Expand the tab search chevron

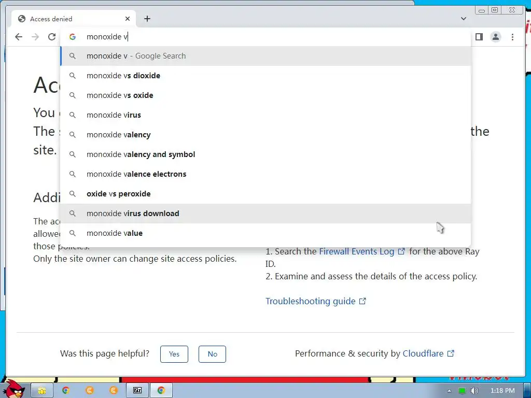(x=464, y=19)
